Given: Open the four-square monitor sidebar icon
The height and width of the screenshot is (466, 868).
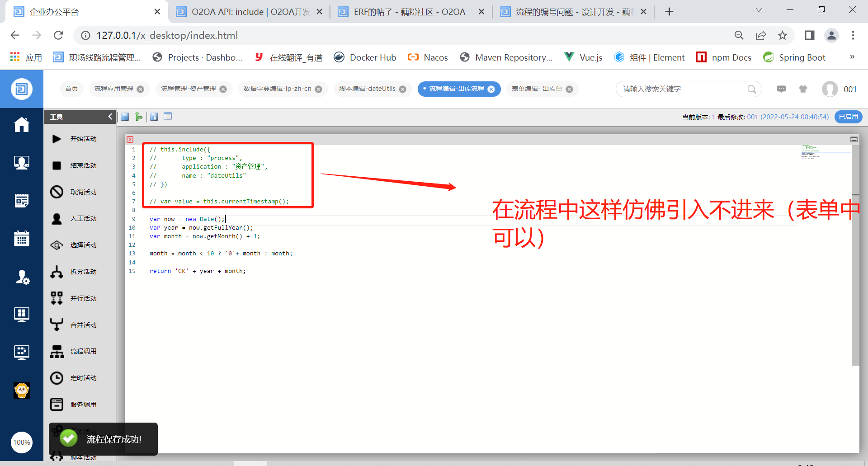Looking at the screenshot, I should pyautogui.click(x=22, y=314).
